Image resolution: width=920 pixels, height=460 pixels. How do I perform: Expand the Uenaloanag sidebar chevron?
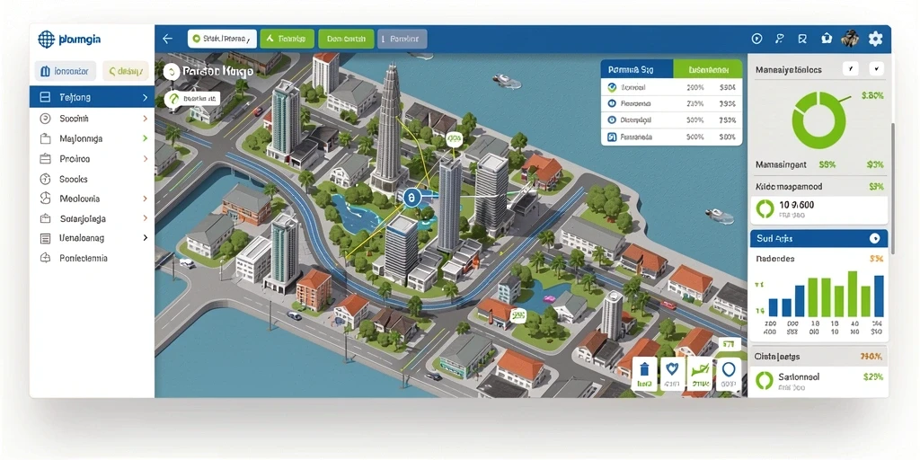click(145, 238)
